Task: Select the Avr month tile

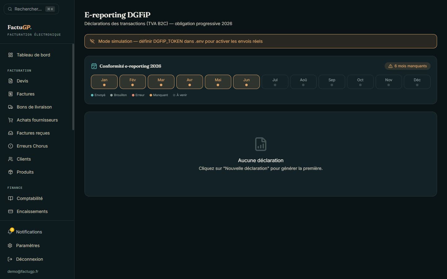Action: pos(190,82)
